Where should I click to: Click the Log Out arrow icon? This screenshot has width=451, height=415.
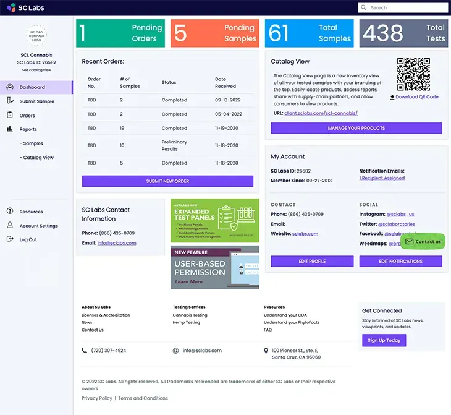10,239
